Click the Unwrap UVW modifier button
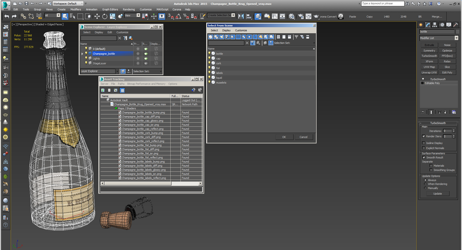The width and height of the screenshot is (462, 250). [429, 72]
